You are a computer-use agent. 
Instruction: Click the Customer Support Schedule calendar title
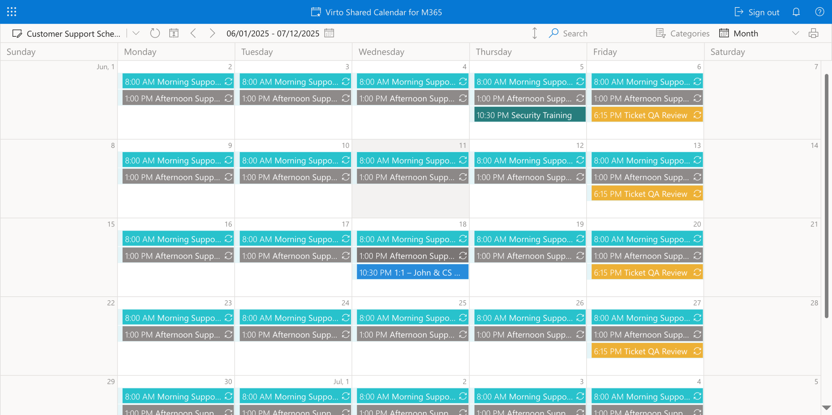point(73,33)
